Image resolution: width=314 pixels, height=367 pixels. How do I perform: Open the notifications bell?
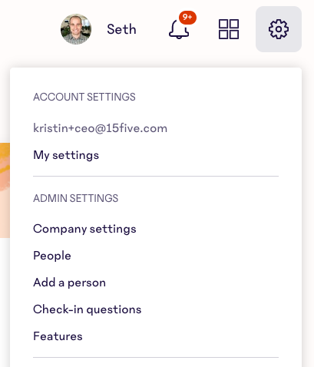[x=179, y=29]
